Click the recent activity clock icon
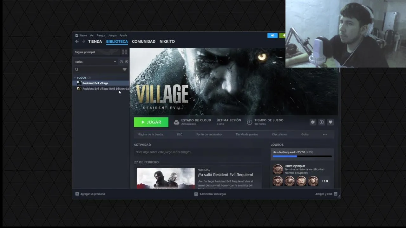Viewport: 406px width, 228px height. (x=121, y=62)
